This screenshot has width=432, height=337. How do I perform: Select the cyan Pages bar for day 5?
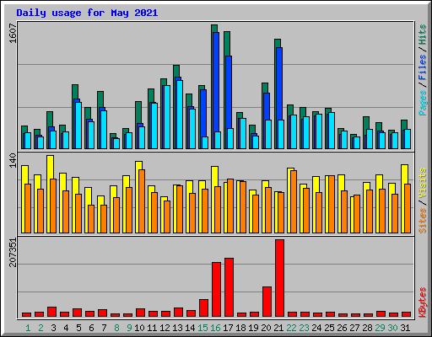pyautogui.click(x=78, y=126)
